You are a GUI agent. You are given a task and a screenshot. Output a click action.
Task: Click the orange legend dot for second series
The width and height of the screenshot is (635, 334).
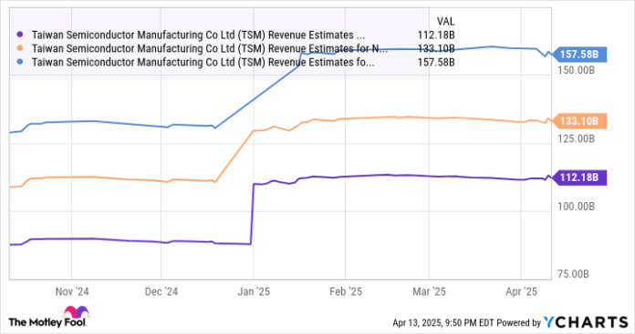(x=20, y=48)
